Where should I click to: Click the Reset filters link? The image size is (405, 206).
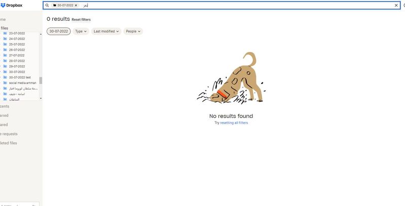click(x=81, y=20)
